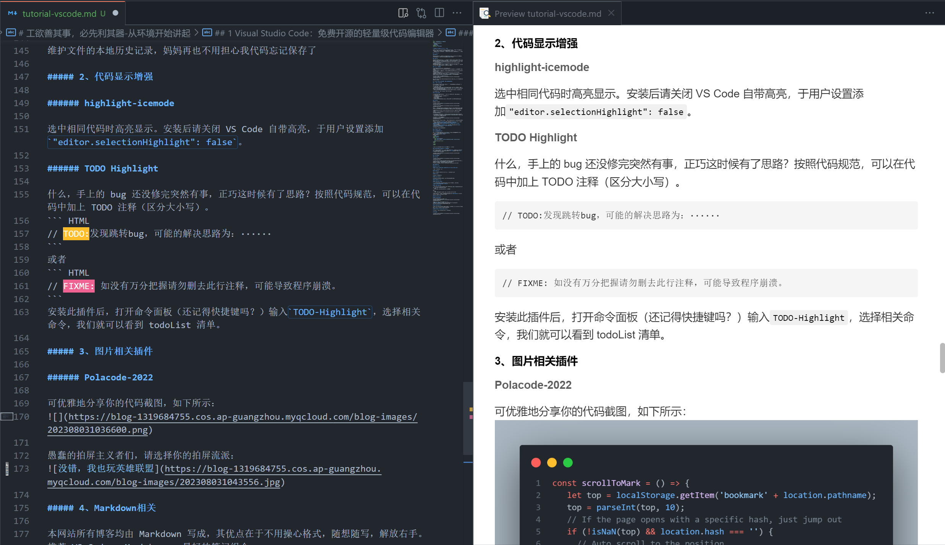This screenshot has height=545, width=945.
Task: Close the Preview tutorial-vscode.md tab
Action: [x=611, y=13]
